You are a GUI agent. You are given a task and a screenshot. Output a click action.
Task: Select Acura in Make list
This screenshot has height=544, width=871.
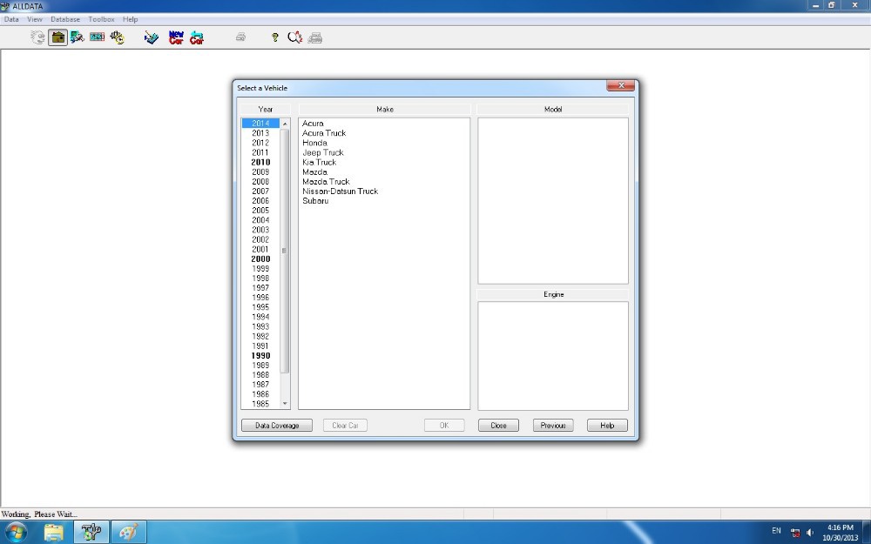313,124
